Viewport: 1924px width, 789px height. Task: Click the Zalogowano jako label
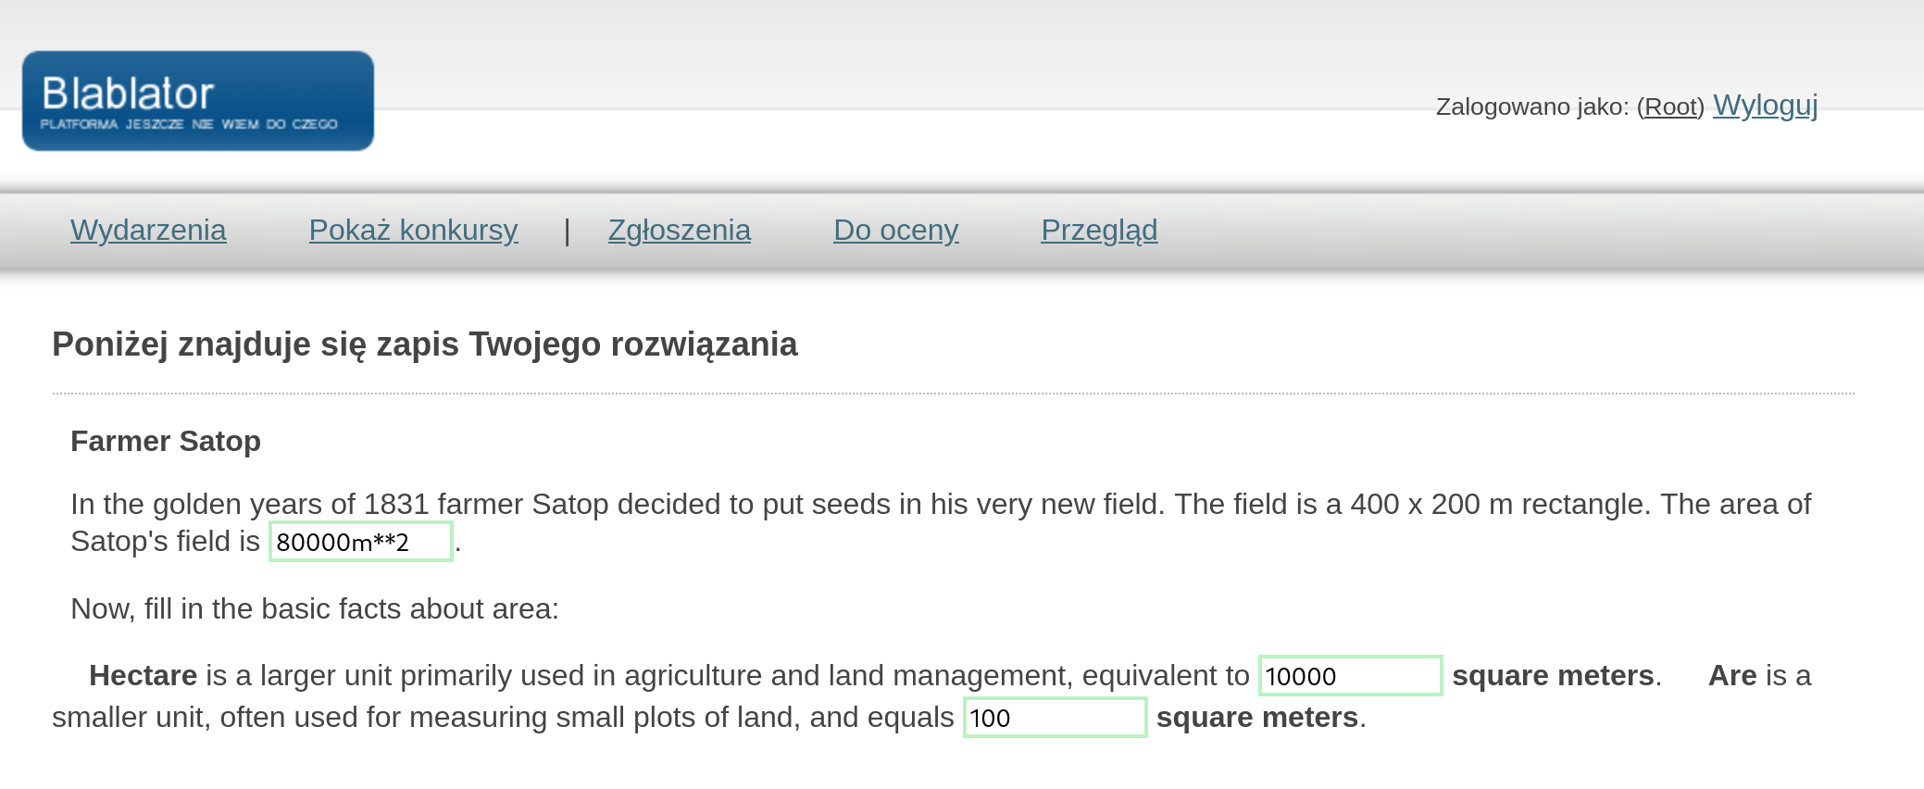tap(1531, 107)
